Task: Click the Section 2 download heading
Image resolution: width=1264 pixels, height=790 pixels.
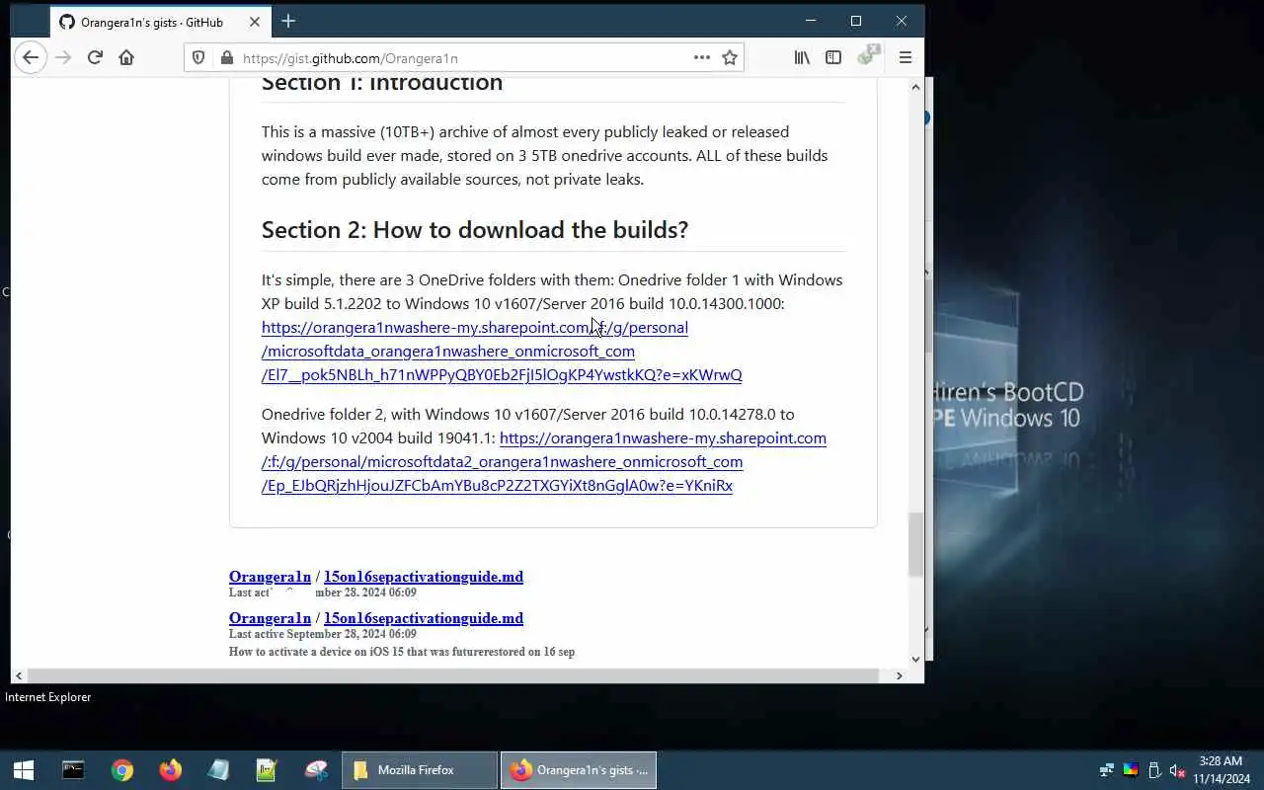Action: tap(475, 230)
